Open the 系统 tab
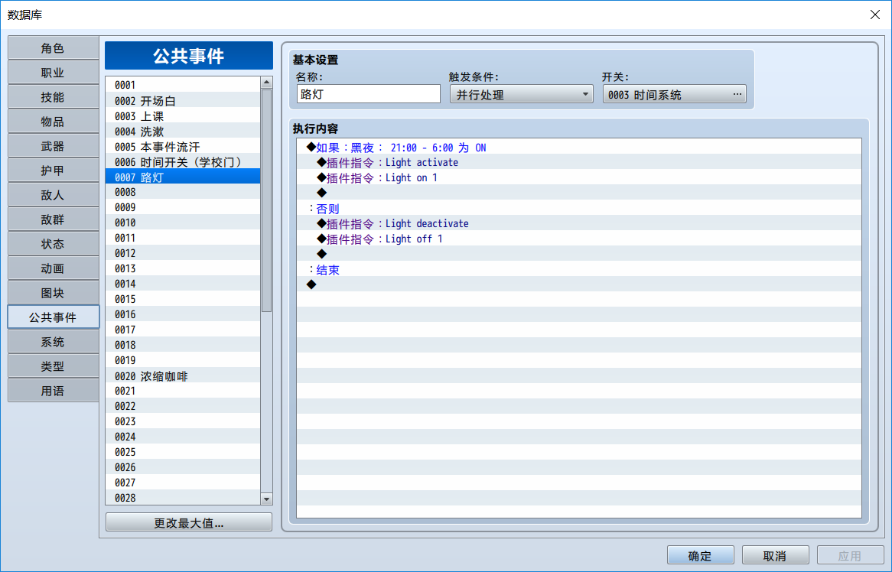 pos(53,342)
